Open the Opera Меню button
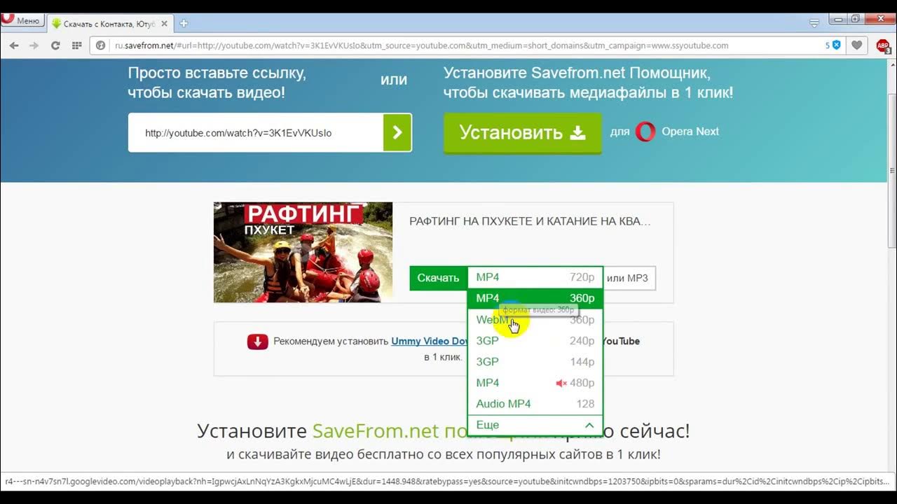Viewport: 897px width, 504px height. [x=21, y=20]
